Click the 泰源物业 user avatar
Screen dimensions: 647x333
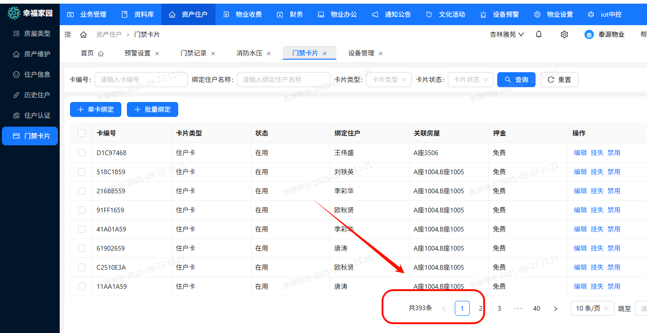(x=589, y=34)
